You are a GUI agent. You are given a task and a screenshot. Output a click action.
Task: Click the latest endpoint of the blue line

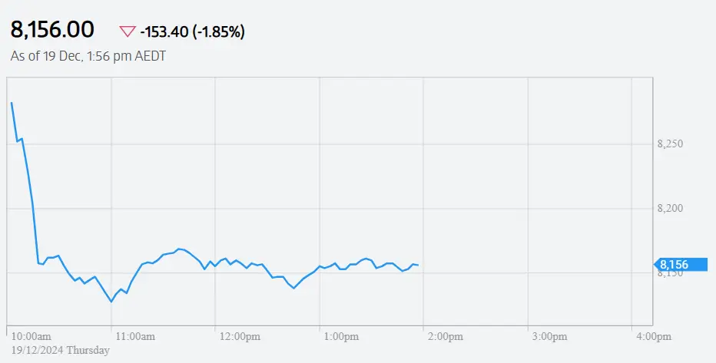click(x=417, y=266)
